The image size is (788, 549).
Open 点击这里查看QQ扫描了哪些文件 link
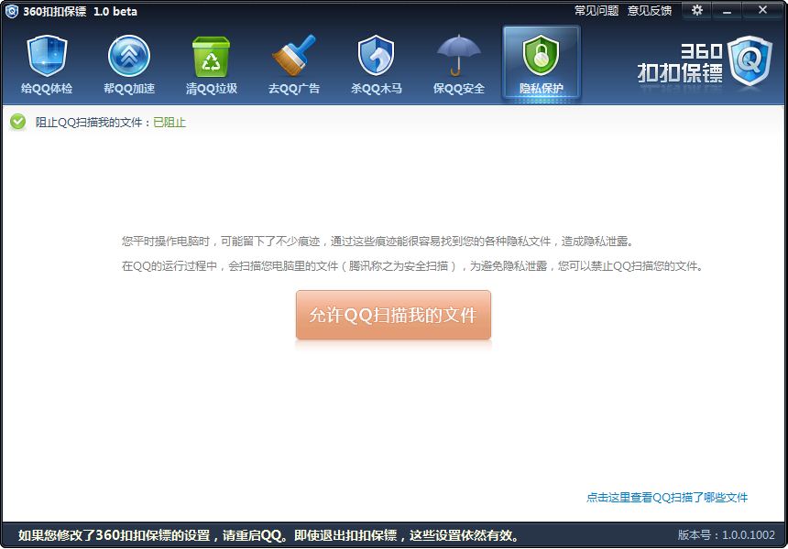(667, 498)
